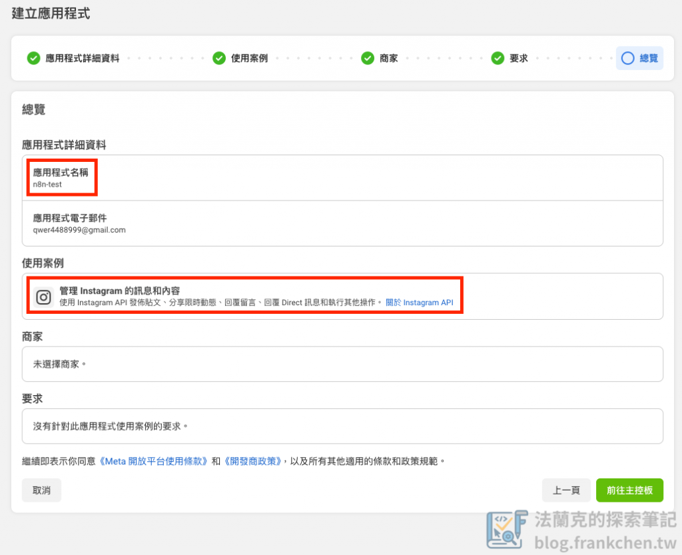The height and width of the screenshot is (555, 682).
Task: Open the 關於 Instagram API link
Action: [x=420, y=302]
